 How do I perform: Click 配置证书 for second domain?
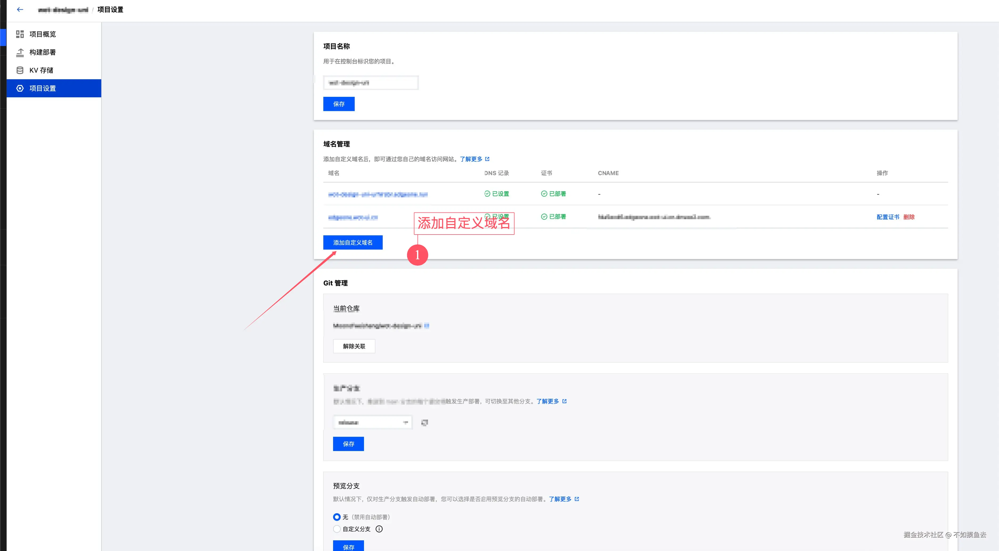(x=887, y=217)
